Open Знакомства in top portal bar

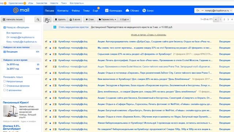(41, 3)
